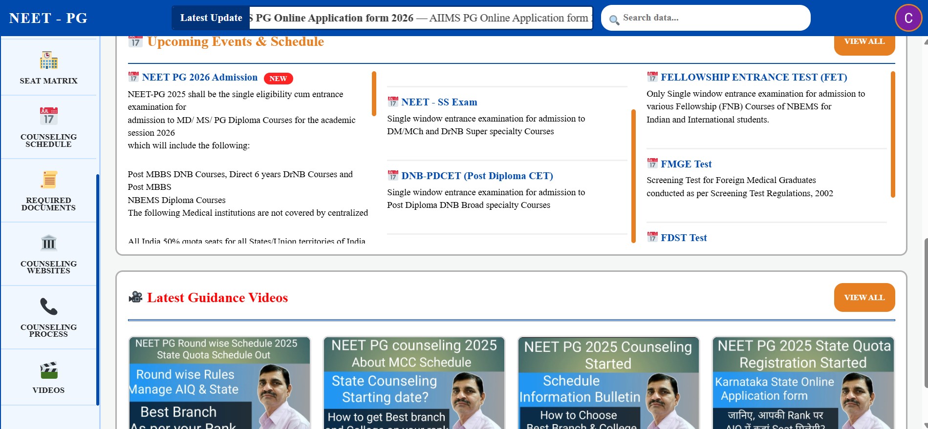Click the 'Upcoming Events & Schedule' heading
Image resolution: width=928 pixels, height=429 pixels.
[236, 41]
